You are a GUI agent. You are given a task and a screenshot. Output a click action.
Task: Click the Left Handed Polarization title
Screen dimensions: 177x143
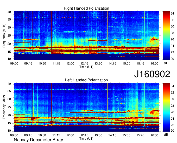click(86, 80)
